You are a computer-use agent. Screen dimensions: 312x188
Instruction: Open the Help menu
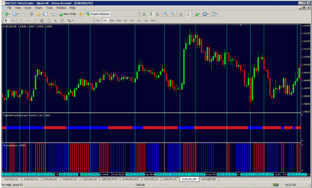(72, 8)
